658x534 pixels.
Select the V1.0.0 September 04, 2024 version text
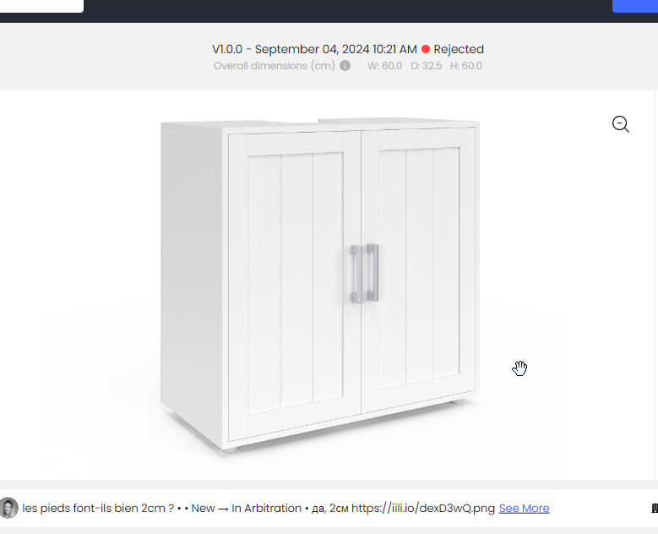click(x=314, y=49)
